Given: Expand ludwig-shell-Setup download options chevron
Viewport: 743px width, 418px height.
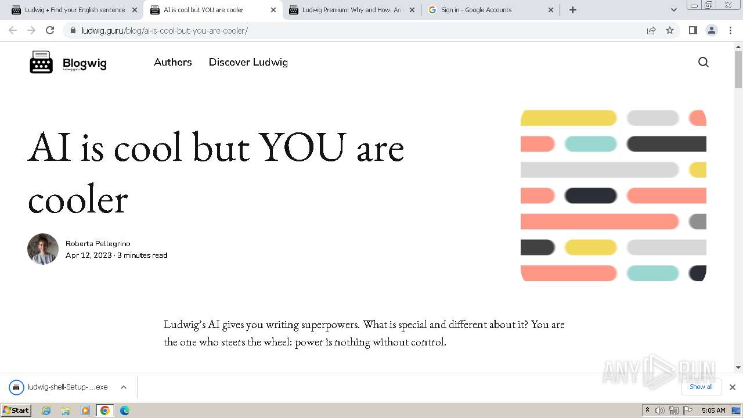Looking at the screenshot, I should point(124,387).
